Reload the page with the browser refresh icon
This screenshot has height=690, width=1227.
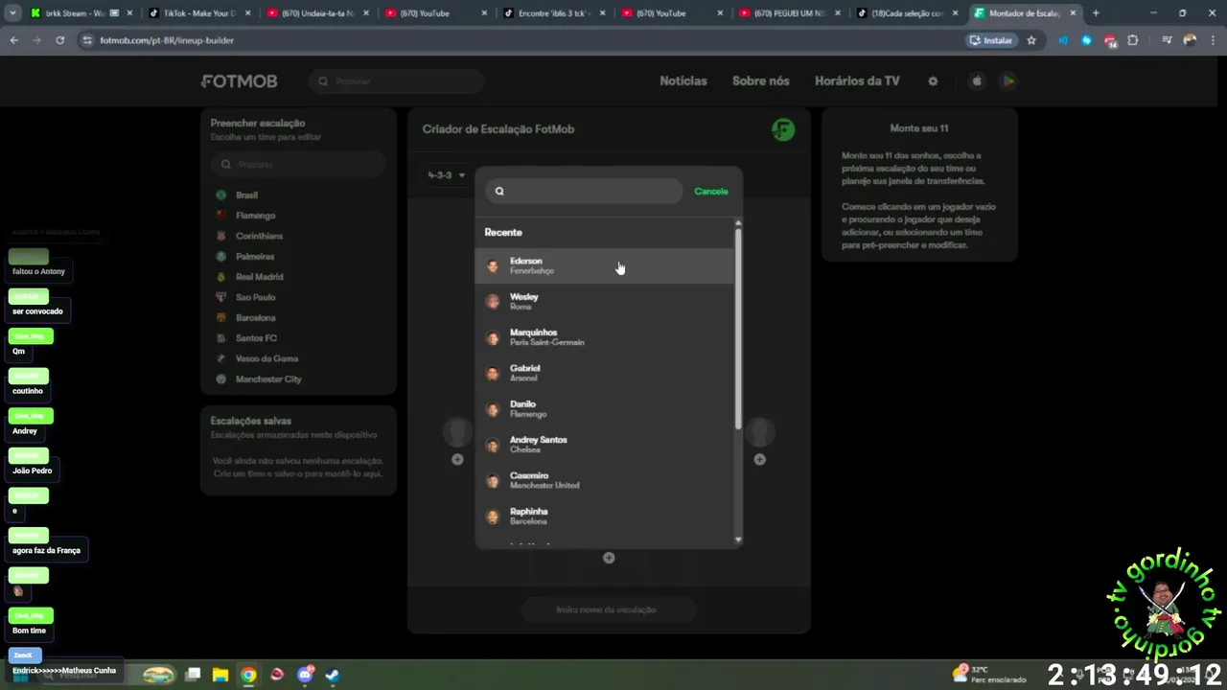pyautogui.click(x=60, y=40)
